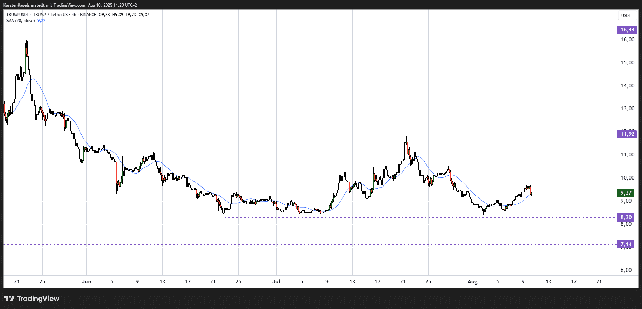Select the 16,44 purple price label

[627, 30]
